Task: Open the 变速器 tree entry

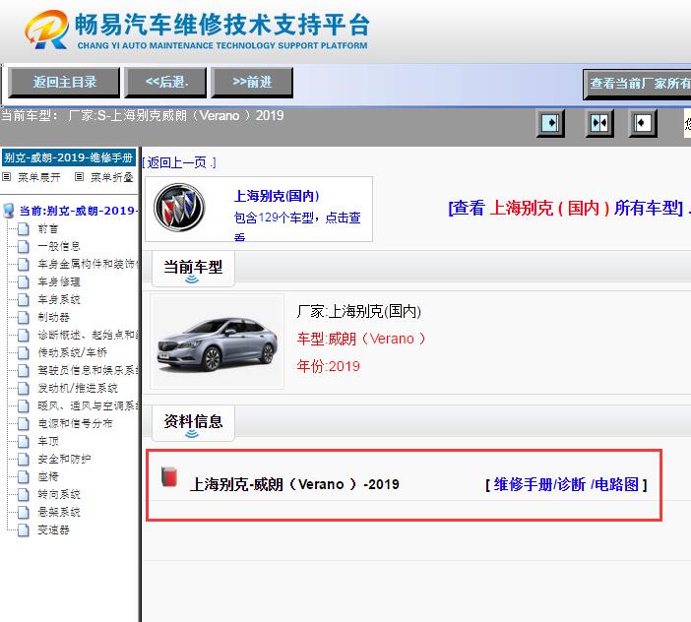Action: coord(54,529)
